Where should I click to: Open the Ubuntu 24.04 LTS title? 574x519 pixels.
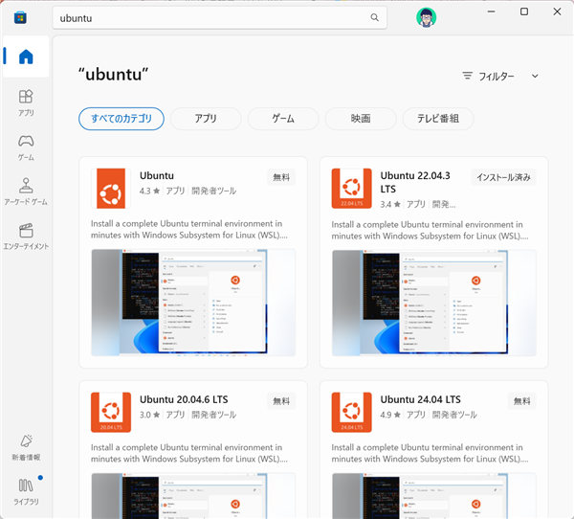[x=420, y=399]
